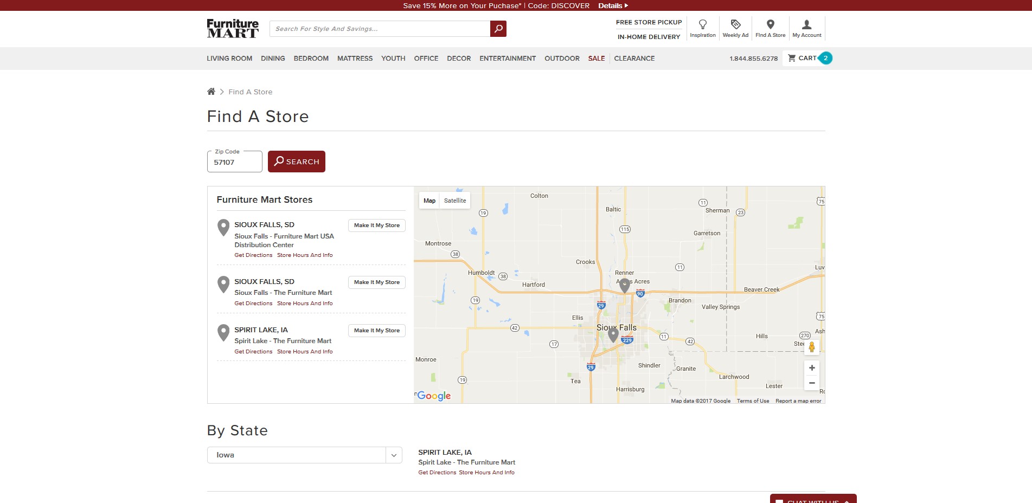Open the Weekly Ad tag icon

[735, 24]
